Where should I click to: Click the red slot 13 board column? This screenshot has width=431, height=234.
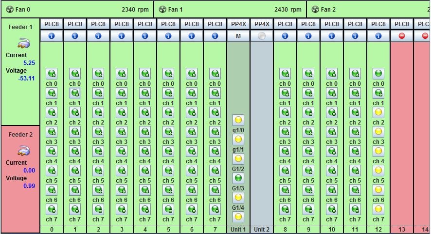[402, 134]
